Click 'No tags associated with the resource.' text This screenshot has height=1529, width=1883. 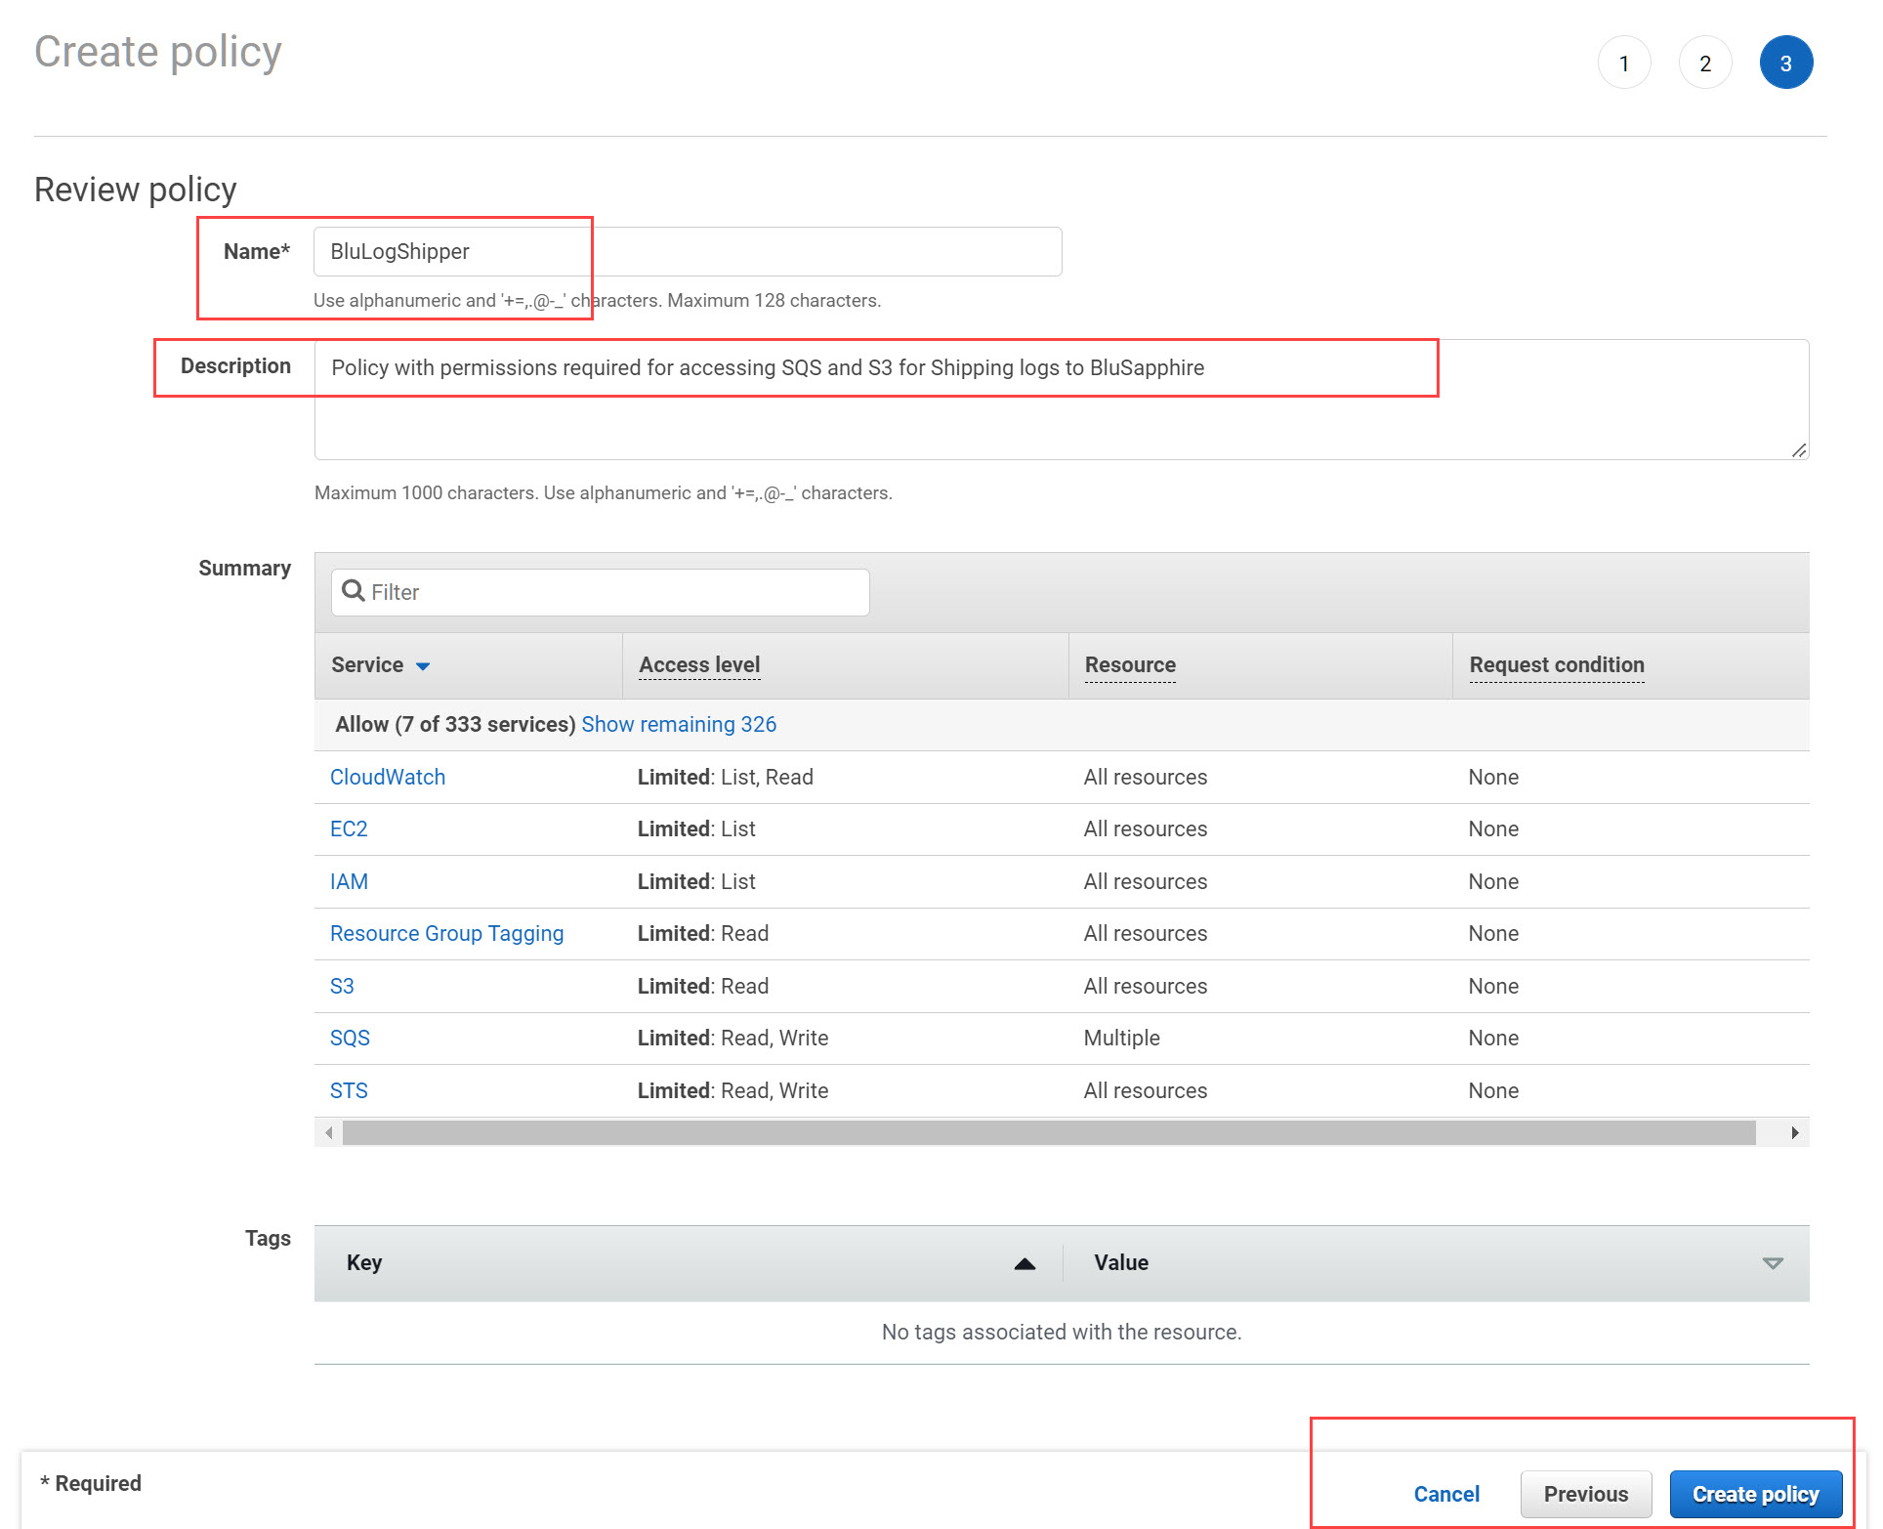pos(1062,1332)
